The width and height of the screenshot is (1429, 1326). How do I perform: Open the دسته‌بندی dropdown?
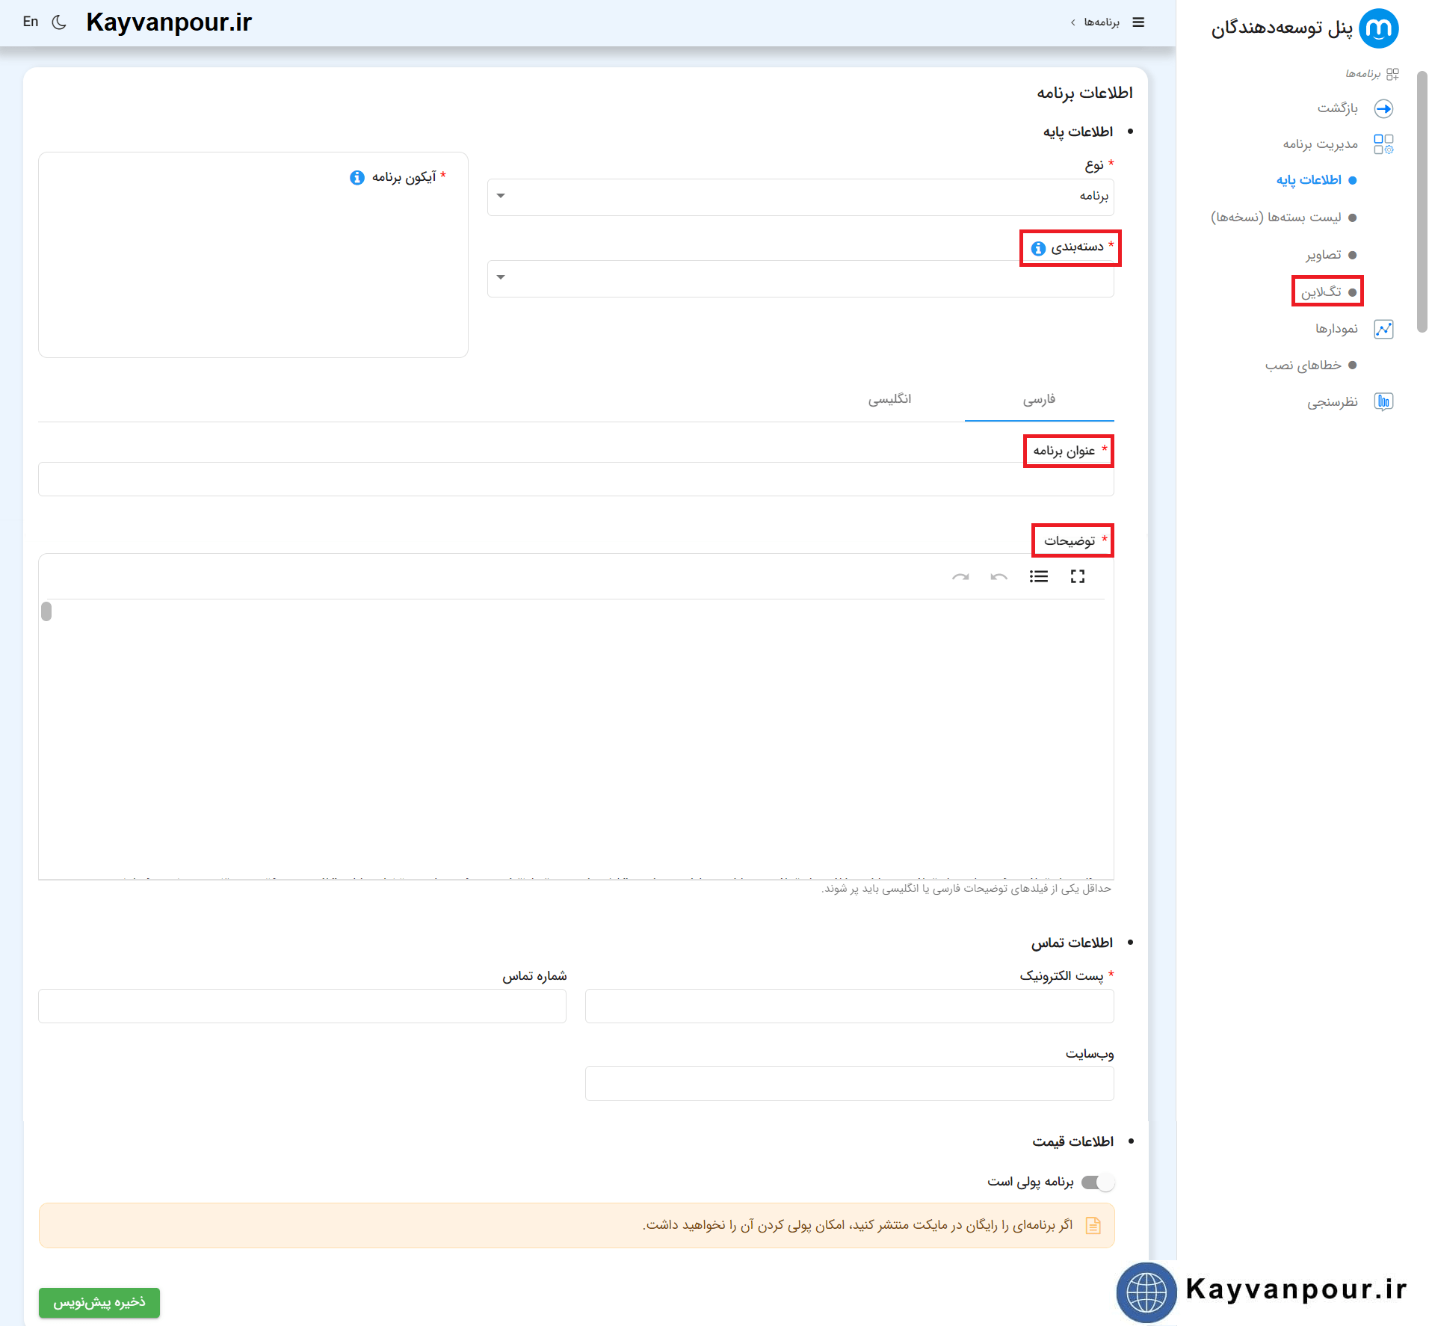pos(800,278)
